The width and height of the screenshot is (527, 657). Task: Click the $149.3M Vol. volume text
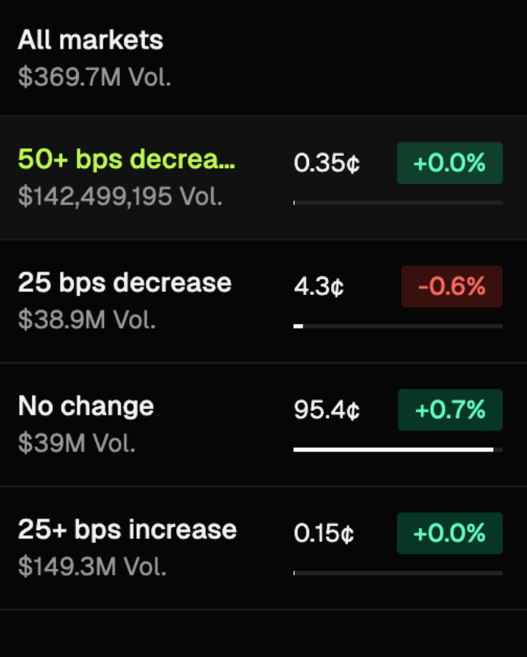click(x=92, y=566)
